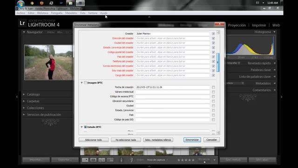Toggle the Estado IPTC section checkbox
This screenshot has width=298, height=168.
85,127
